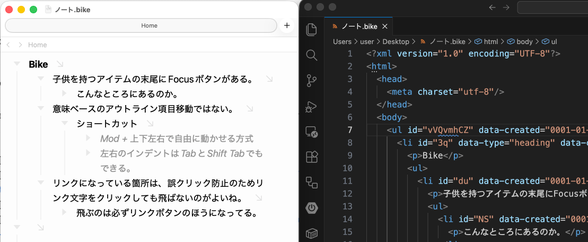Click the ul id="vVQvmhCZ" code on line 7
Screen dimensions: 588x242
[487, 130]
